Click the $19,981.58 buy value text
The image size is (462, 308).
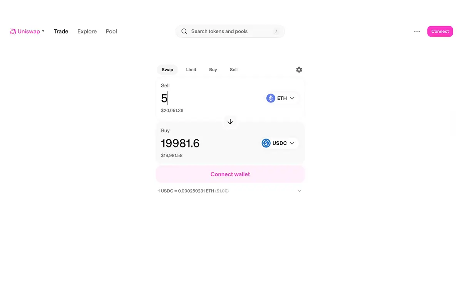coord(172,156)
